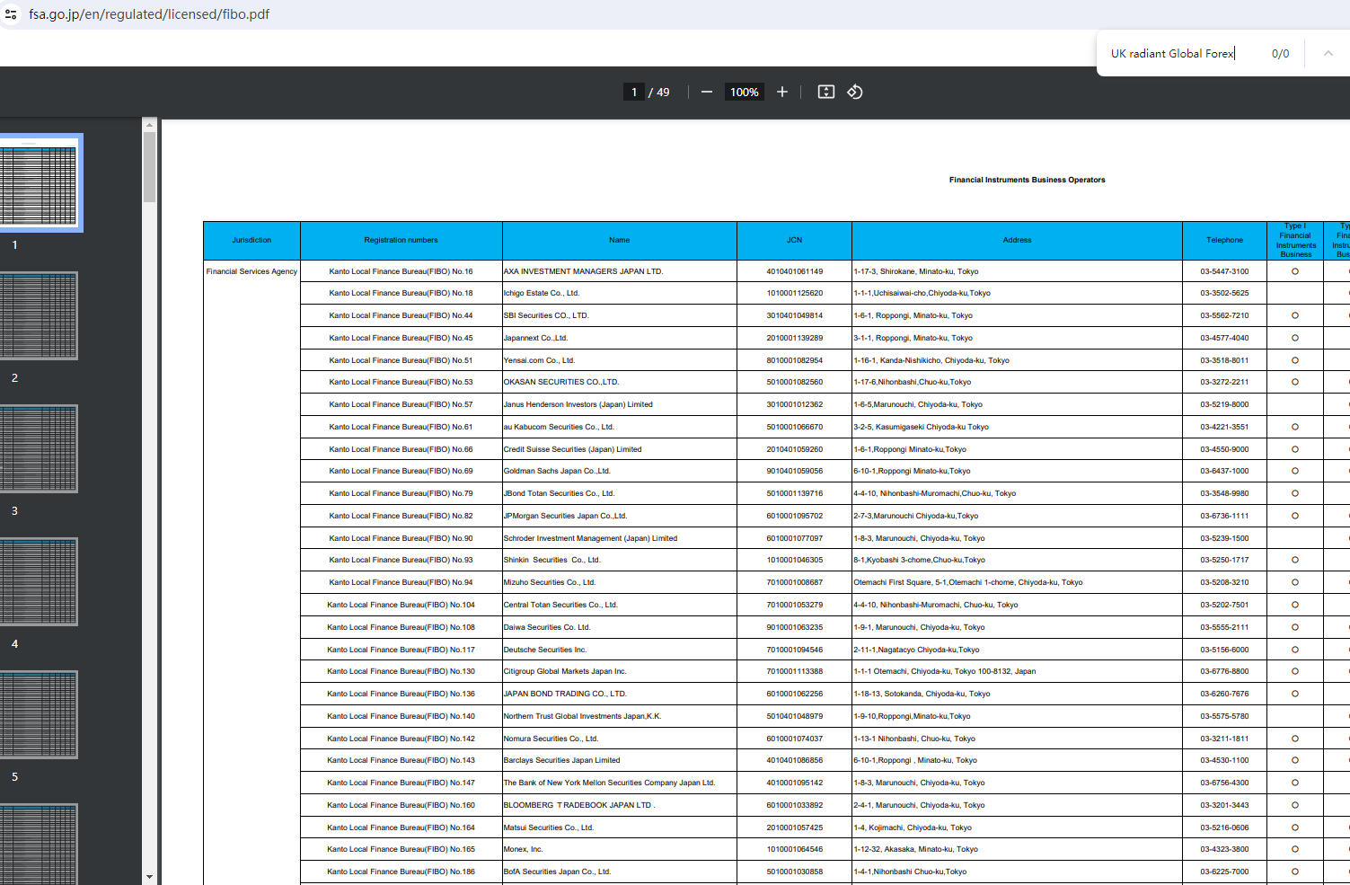Click the thumbnail sidebar scrollbar handle
The width and height of the screenshot is (1350, 885).
149,167
